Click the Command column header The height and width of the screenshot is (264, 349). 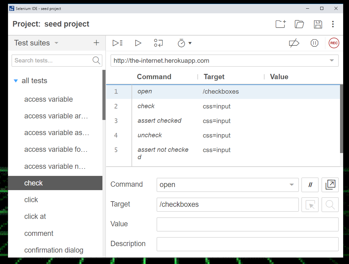coord(154,77)
